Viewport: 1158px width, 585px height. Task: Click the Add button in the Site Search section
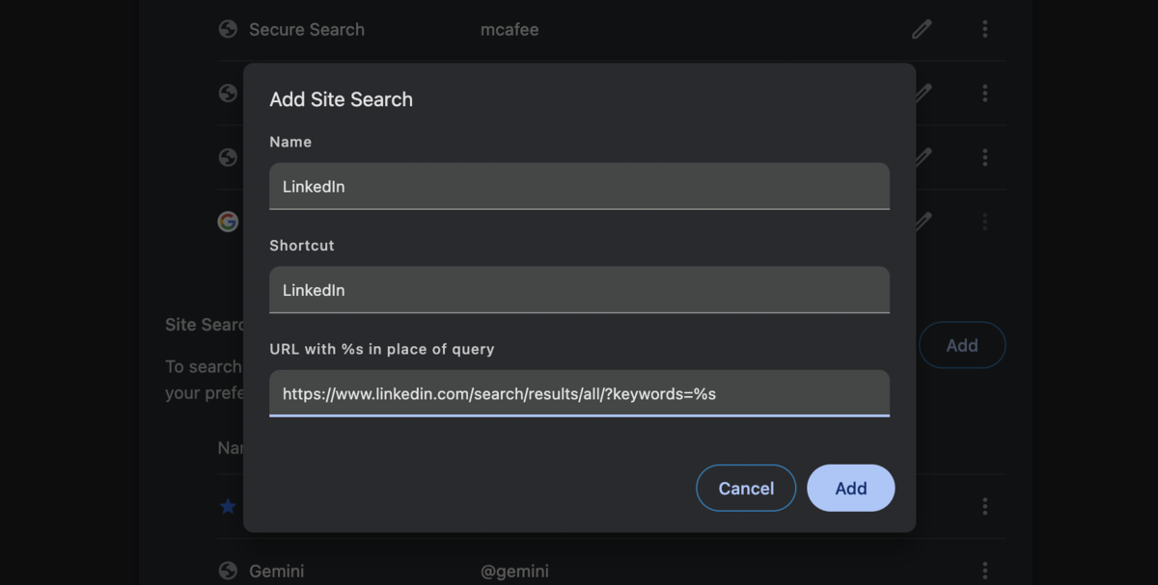tap(962, 344)
